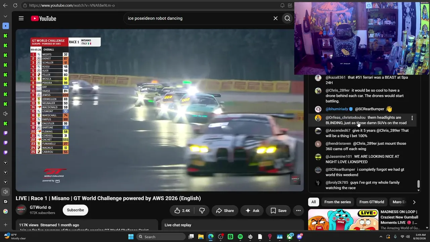Open the GTWorld channel avatar
Screen dimensions: 430x242
pos(21,210)
